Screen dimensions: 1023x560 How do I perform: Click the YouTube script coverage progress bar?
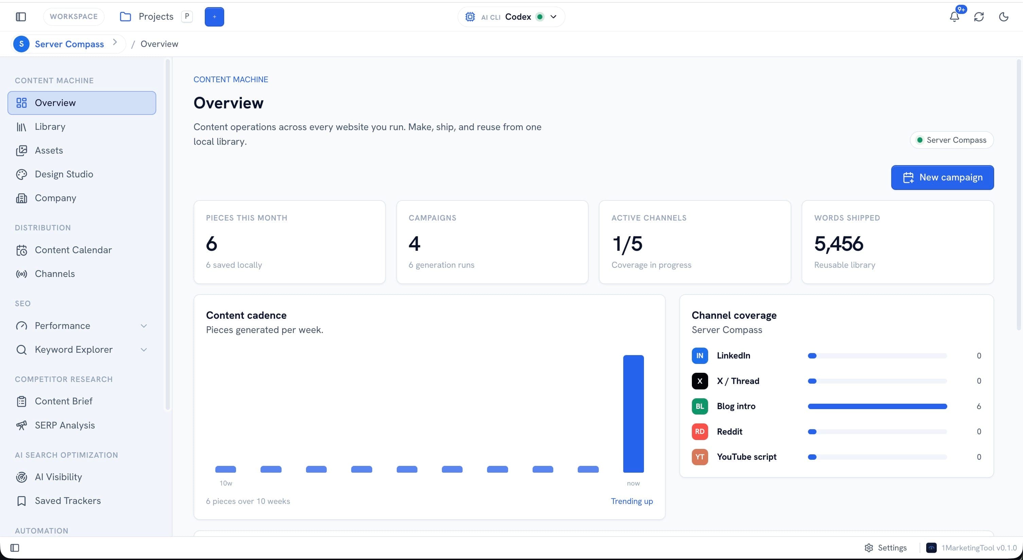(877, 457)
